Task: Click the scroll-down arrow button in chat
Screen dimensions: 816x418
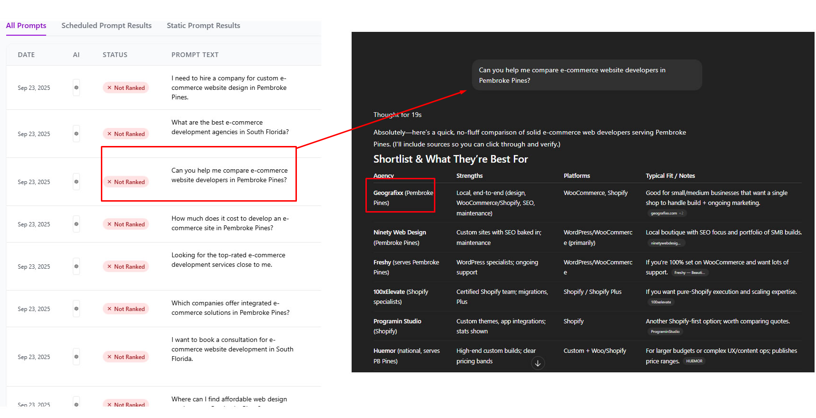Action: coord(538,363)
